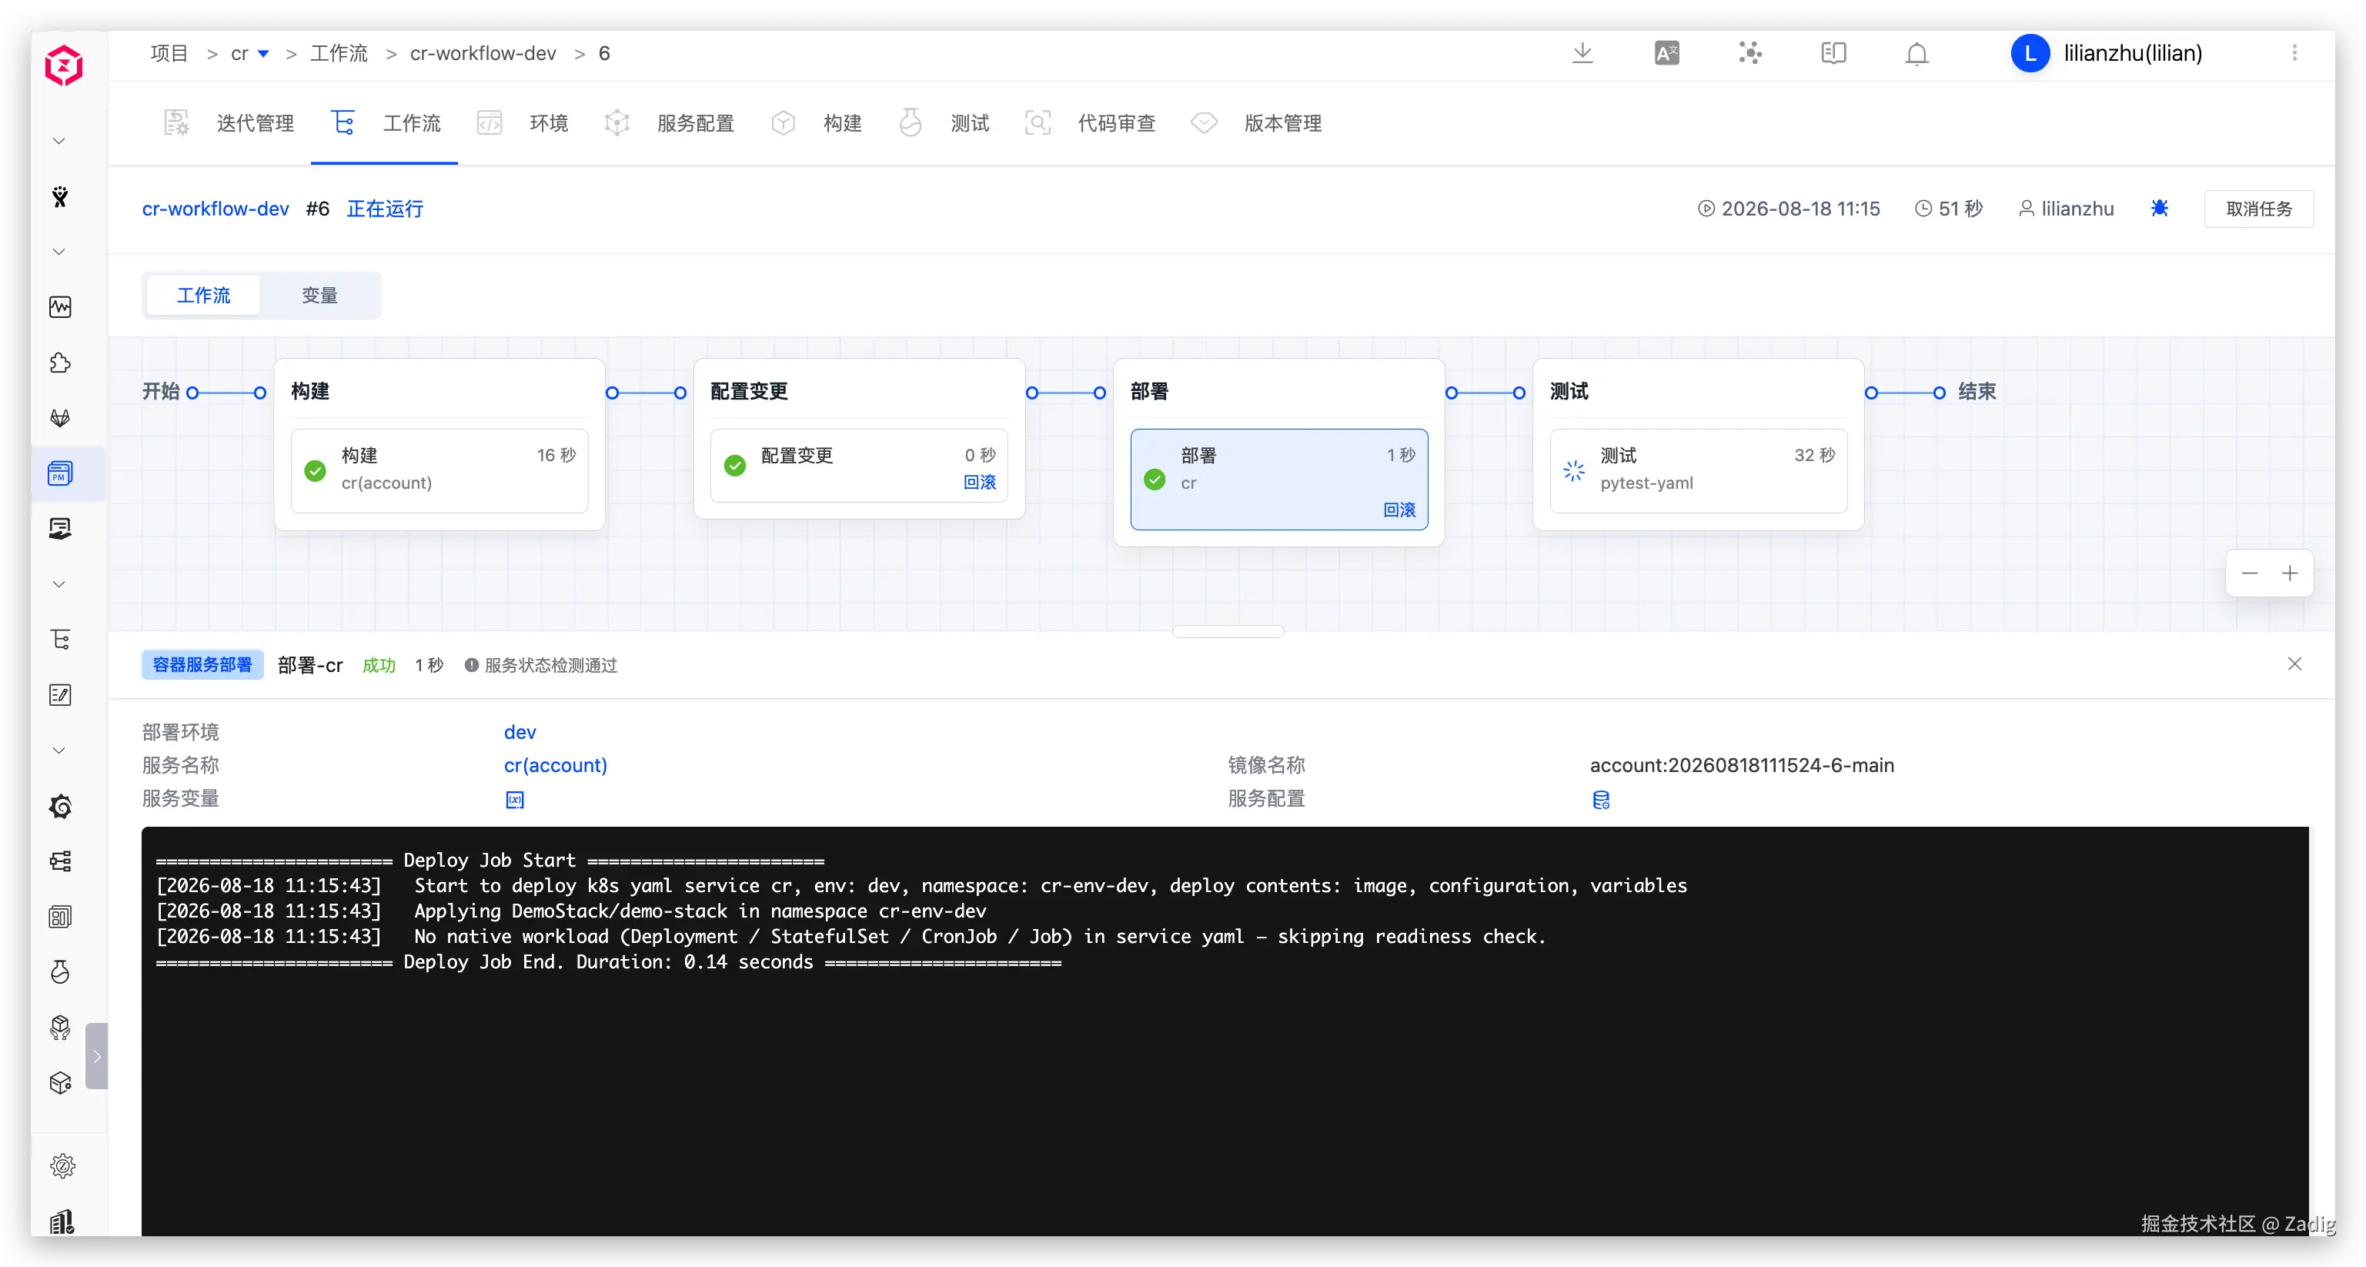Toggle the fourth sidebar section chevron
Viewport: 2366px width, 1267px height.
[58, 751]
